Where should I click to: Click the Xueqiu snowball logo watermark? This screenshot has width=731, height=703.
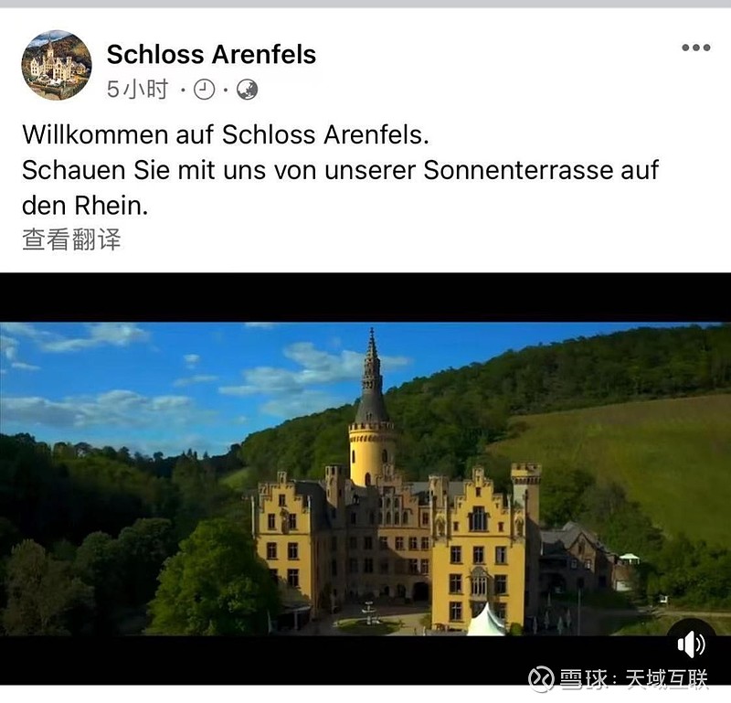541,679
